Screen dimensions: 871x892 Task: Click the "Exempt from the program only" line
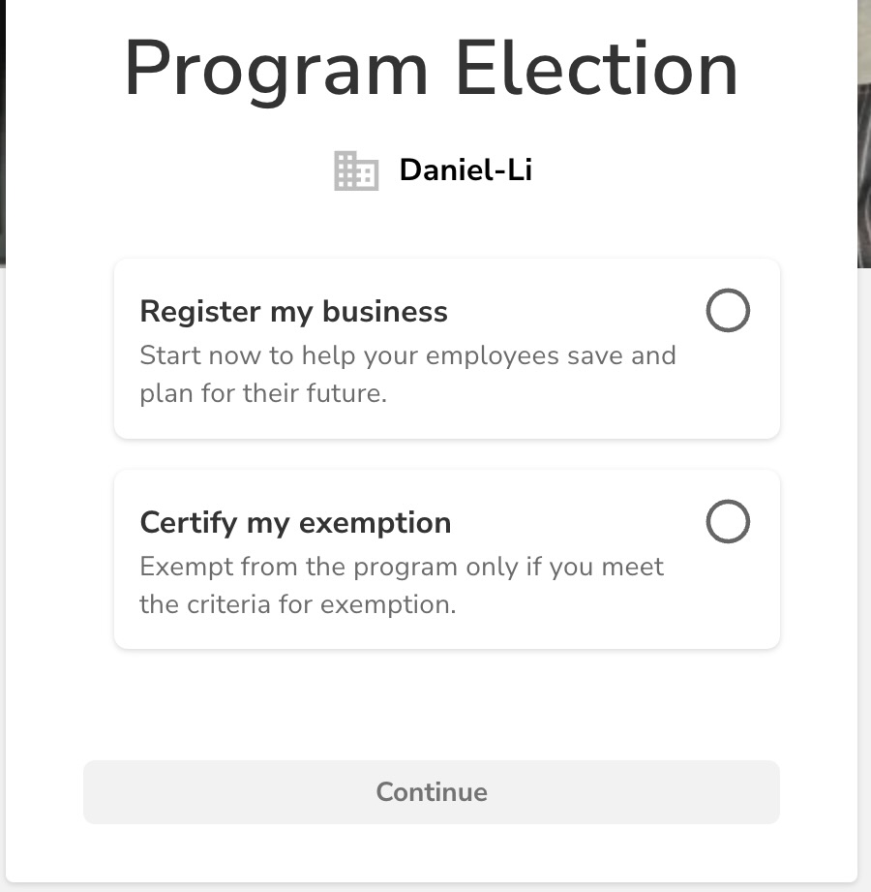(x=402, y=566)
